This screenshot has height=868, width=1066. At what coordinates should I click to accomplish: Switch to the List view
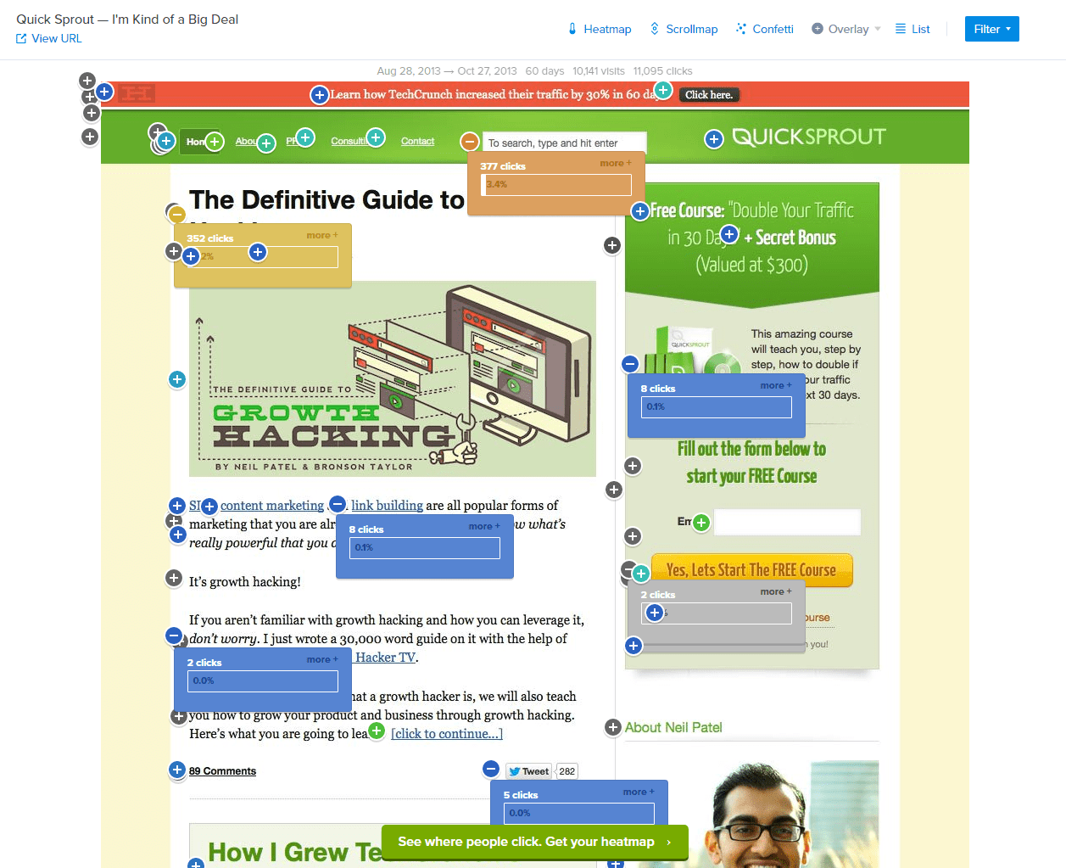913,29
